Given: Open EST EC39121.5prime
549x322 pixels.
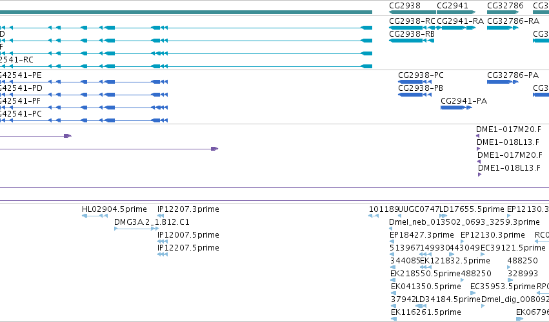Looking at the screenshot, I should (513, 248).
